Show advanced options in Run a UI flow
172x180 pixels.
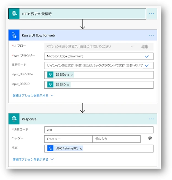point(33,96)
